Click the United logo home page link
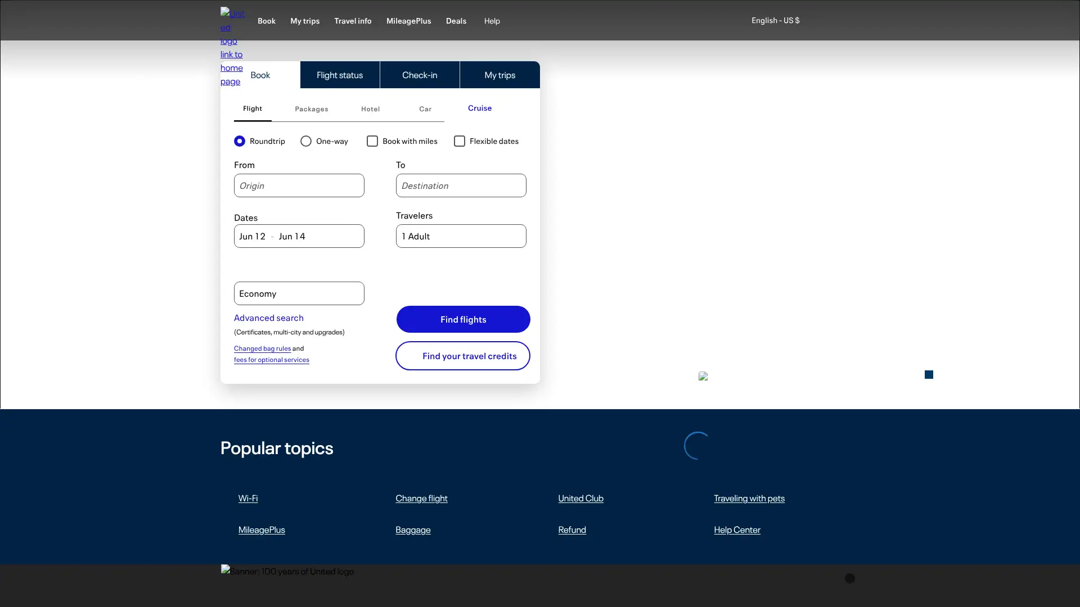The height and width of the screenshot is (607, 1080). click(x=232, y=47)
